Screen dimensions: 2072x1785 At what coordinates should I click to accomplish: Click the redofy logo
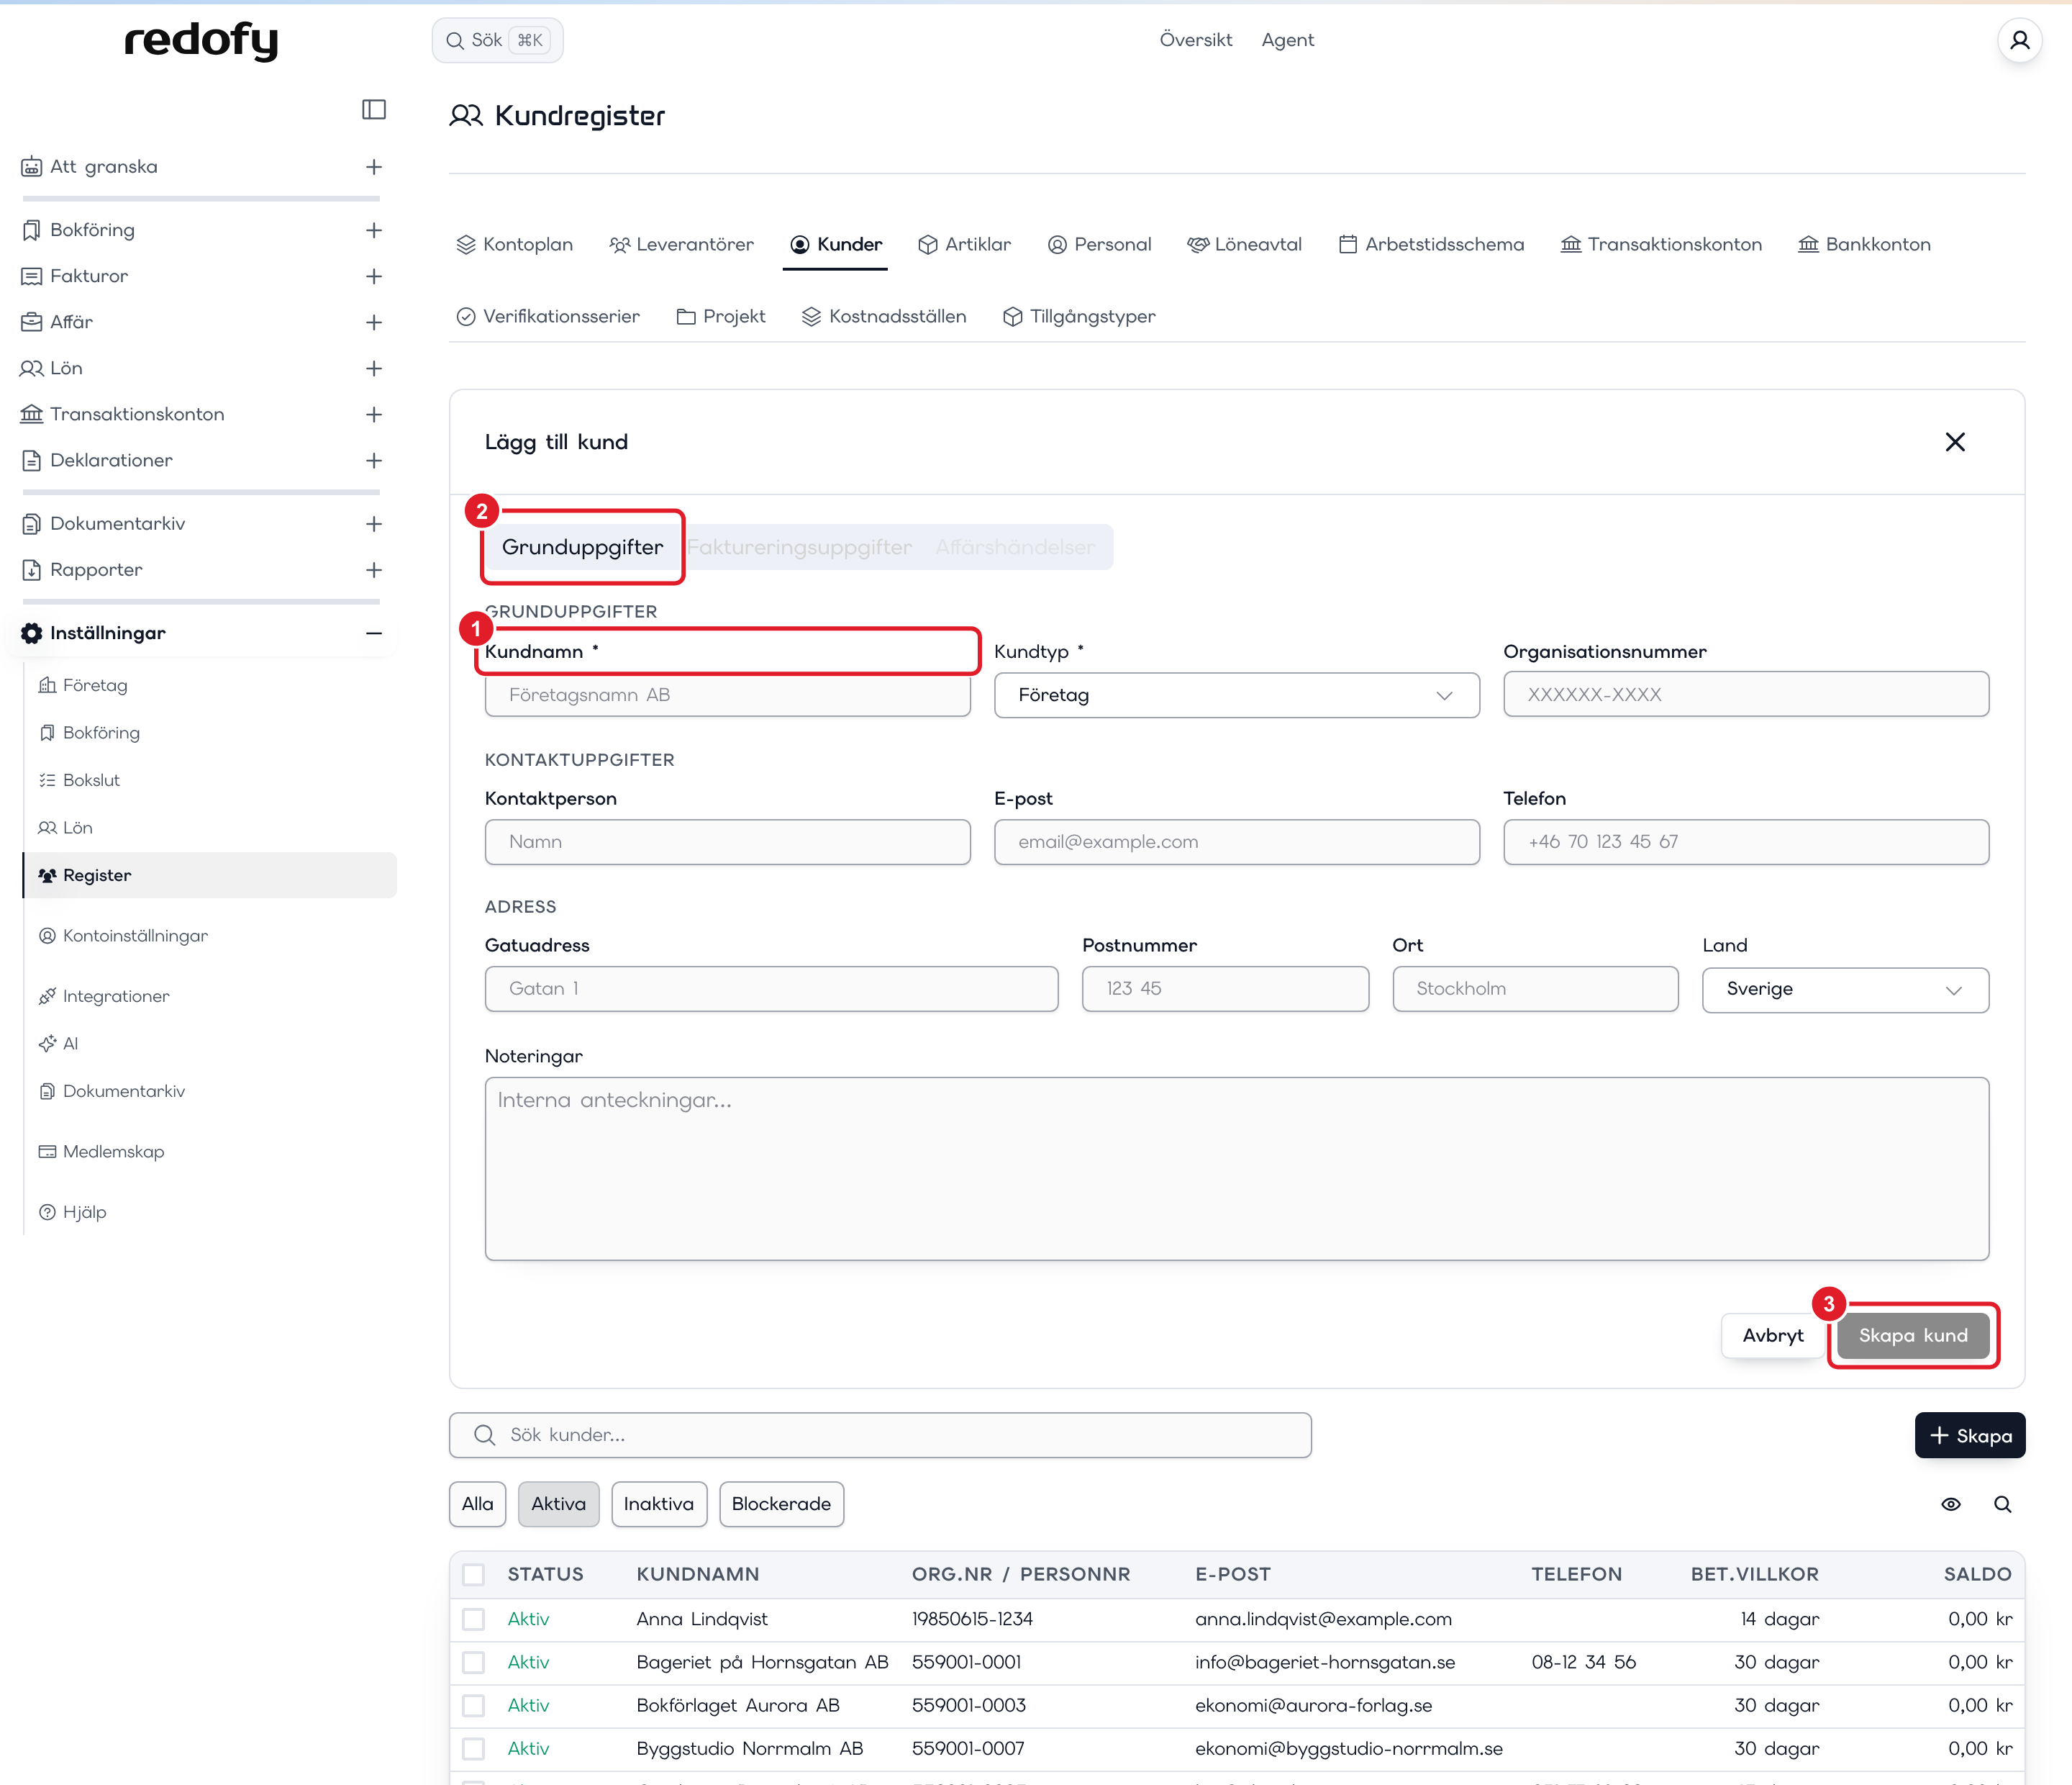point(201,40)
